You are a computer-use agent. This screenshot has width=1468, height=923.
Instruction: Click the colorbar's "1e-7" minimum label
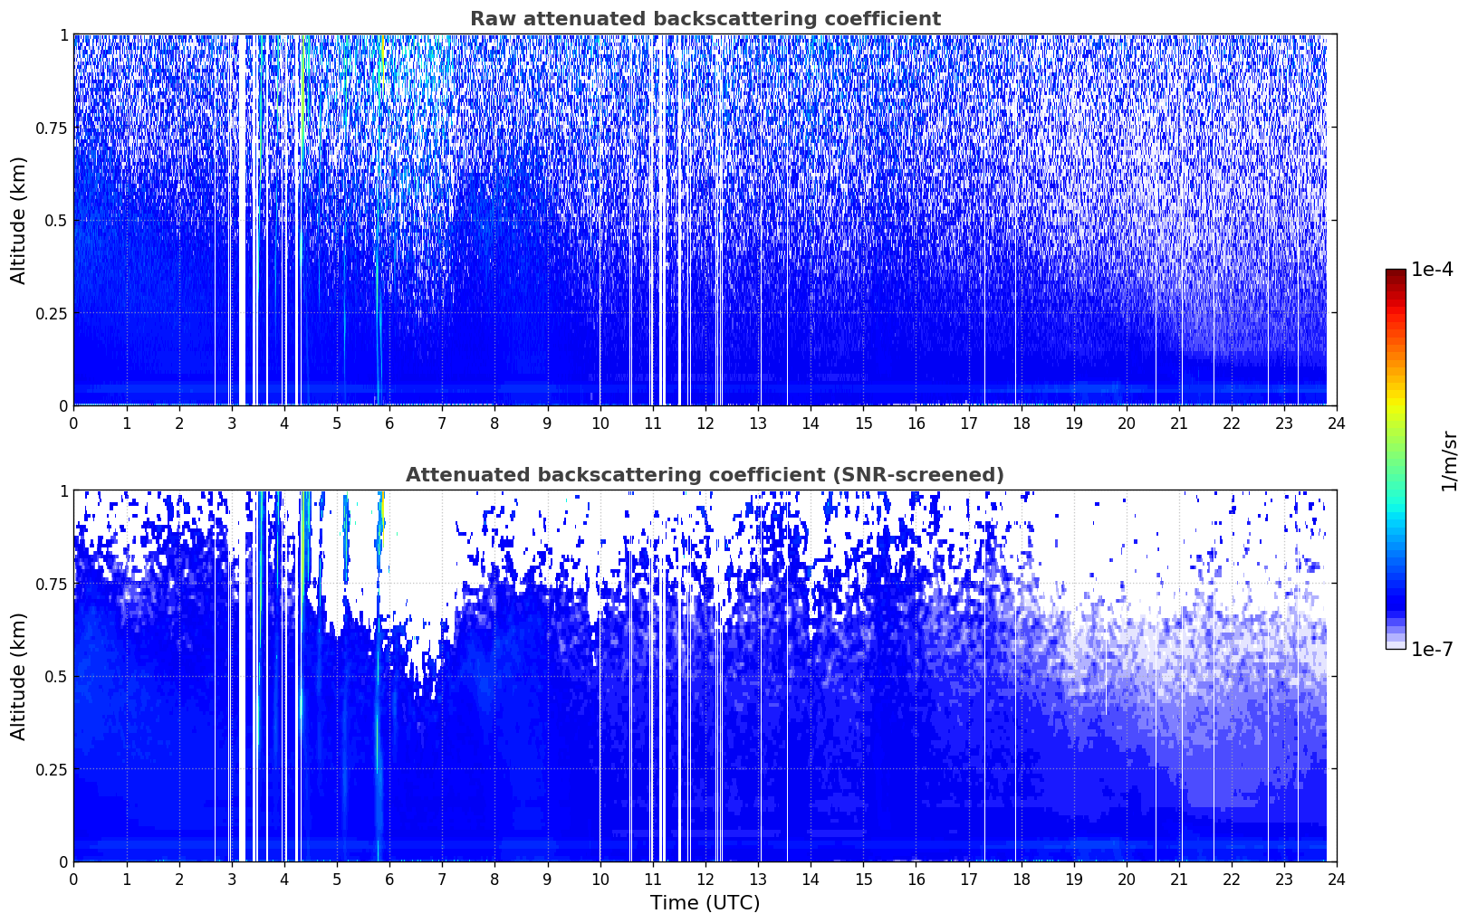(1431, 649)
